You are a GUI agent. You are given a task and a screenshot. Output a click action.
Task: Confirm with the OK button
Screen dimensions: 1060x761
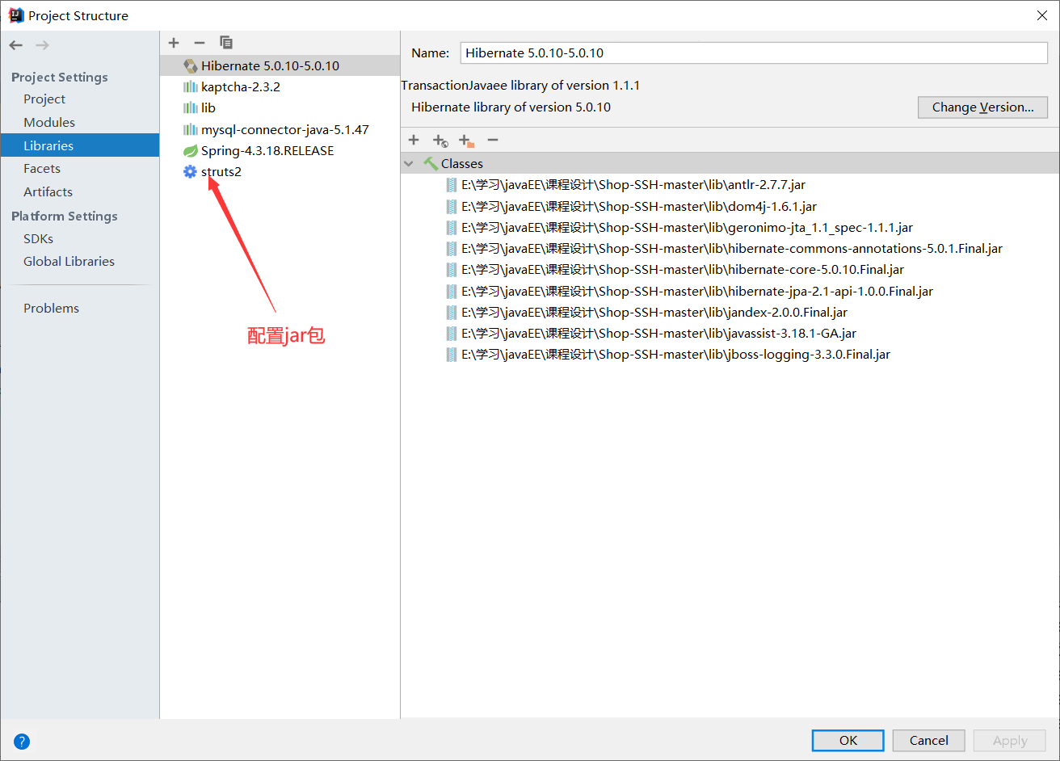click(848, 740)
